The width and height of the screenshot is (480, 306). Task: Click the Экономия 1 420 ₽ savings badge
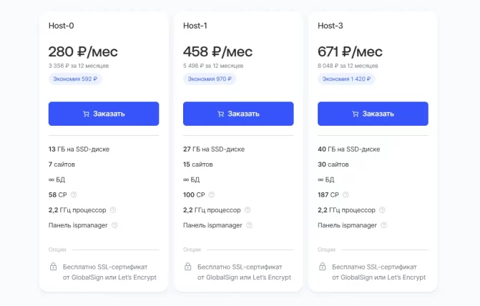pos(346,79)
